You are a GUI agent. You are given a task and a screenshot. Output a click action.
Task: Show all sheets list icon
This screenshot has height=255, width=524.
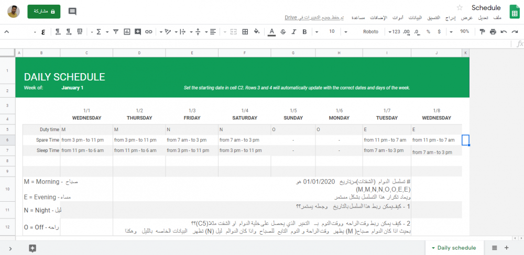coord(495,248)
